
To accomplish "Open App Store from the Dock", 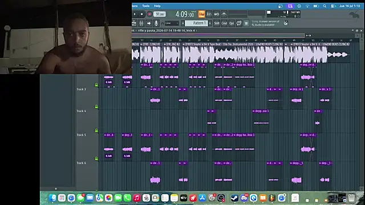I will (202, 198).
